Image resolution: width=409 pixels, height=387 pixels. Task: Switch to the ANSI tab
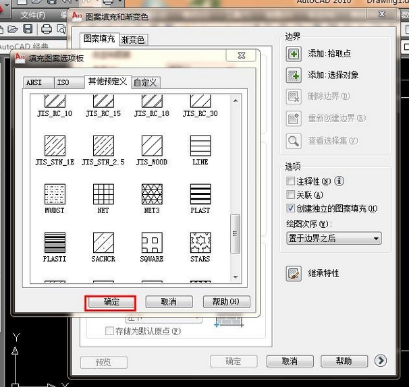[x=34, y=82]
